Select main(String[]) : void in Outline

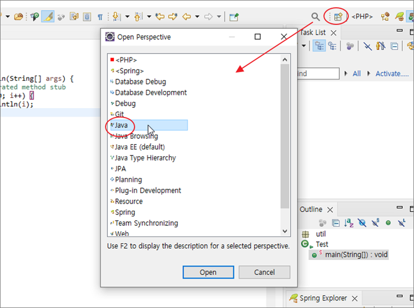click(349, 255)
